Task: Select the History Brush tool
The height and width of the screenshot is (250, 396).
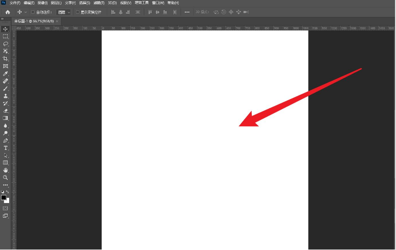Action: [x=5, y=103]
